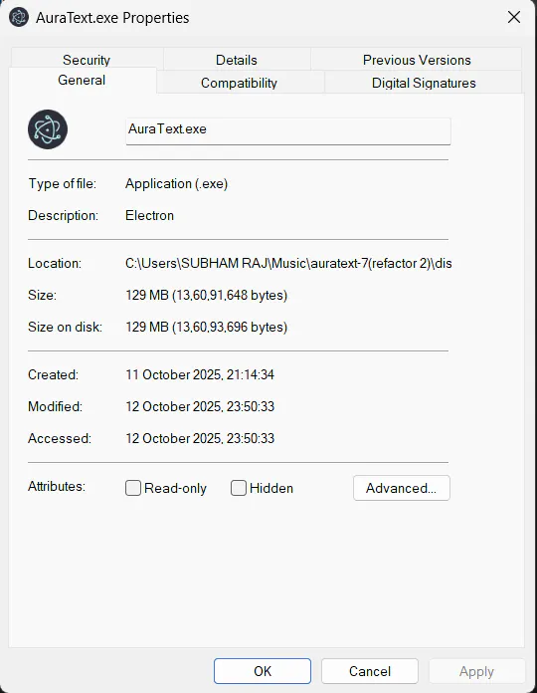Screen dimensions: 537x693
Task: Switch to the Compatibility tab
Action: 239,83
